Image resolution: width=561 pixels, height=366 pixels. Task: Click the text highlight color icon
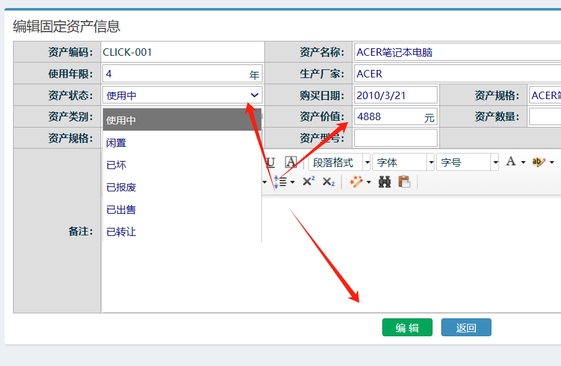tap(537, 162)
